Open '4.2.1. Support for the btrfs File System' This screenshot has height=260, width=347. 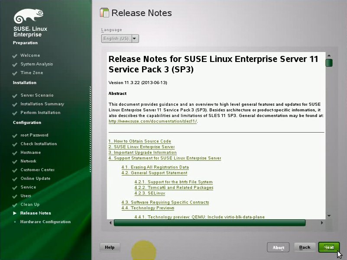[173, 182]
